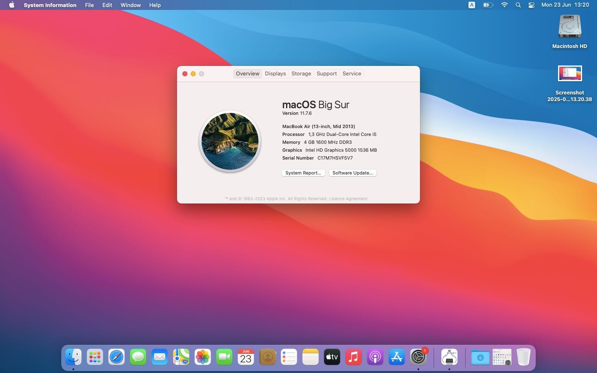Screen dimensions: 597x373
Task: Open Music app in Dock
Action: pyautogui.click(x=354, y=357)
